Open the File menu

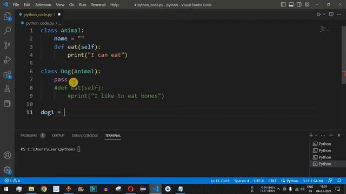[x=16, y=5]
